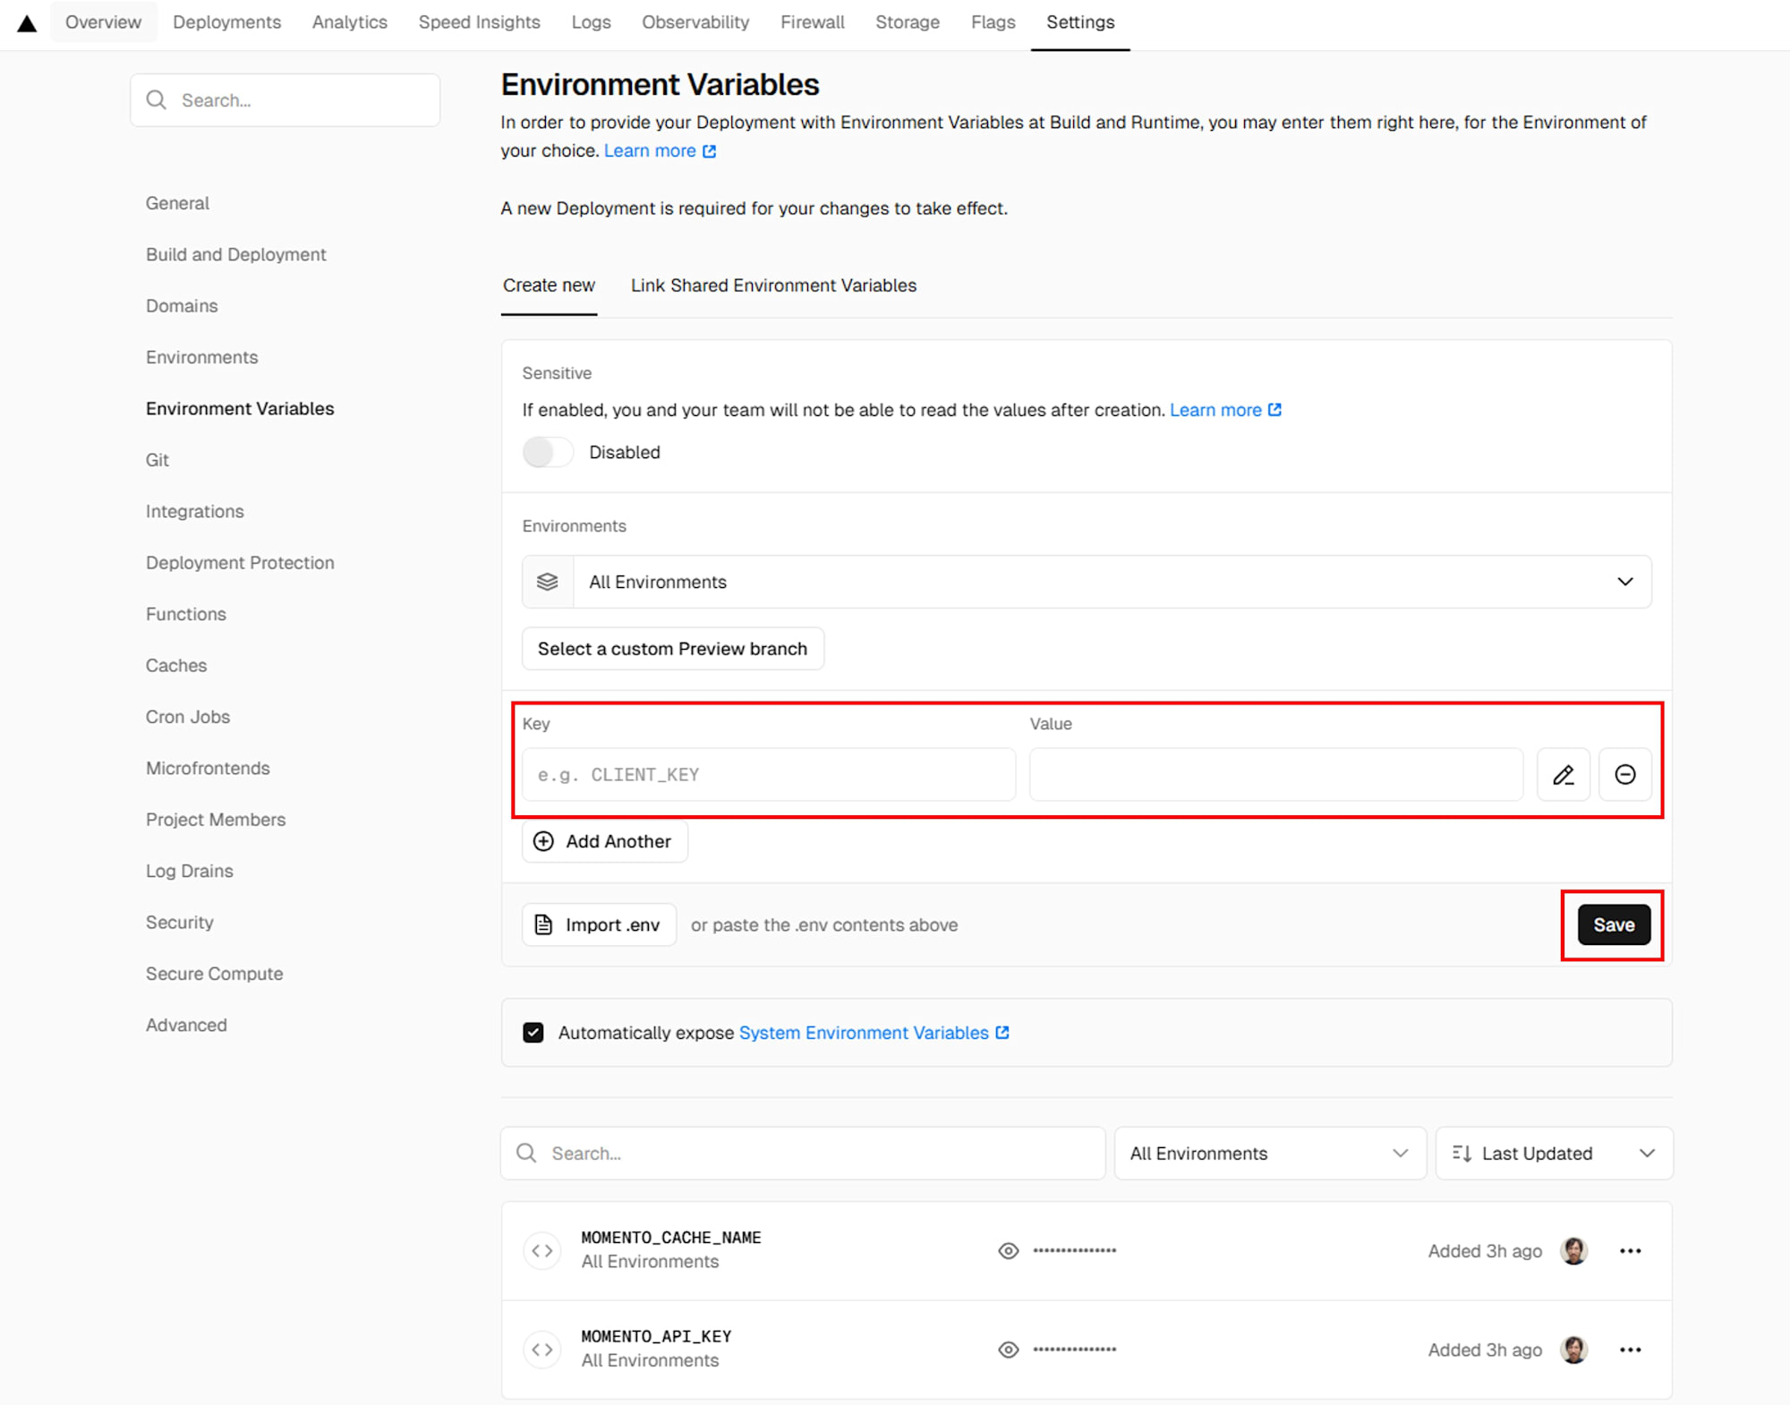The height and width of the screenshot is (1405, 1790).
Task: Open the All Environments filter dropdown
Action: coord(1270,1154)
